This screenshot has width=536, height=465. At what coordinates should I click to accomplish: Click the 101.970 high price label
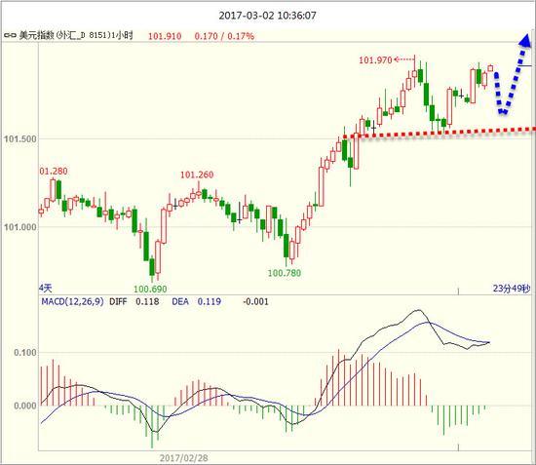pos(375,60)
